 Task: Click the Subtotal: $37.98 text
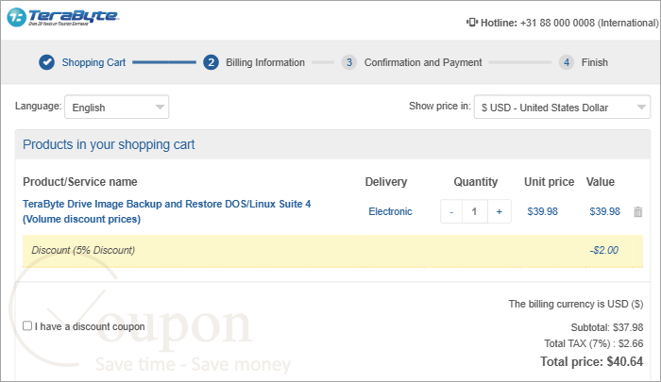coord(607,327)
